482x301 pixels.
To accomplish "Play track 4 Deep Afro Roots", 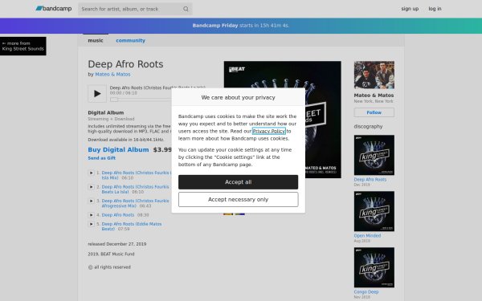I will pyautogui.click(x=91, y=215).
